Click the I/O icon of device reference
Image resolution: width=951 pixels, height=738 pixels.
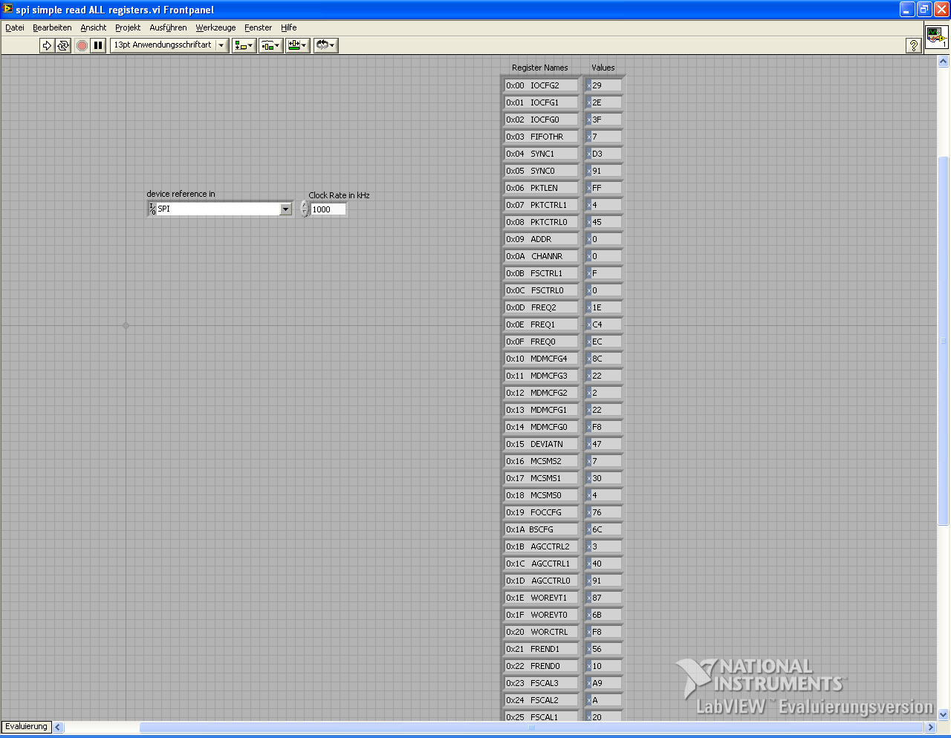152,209
